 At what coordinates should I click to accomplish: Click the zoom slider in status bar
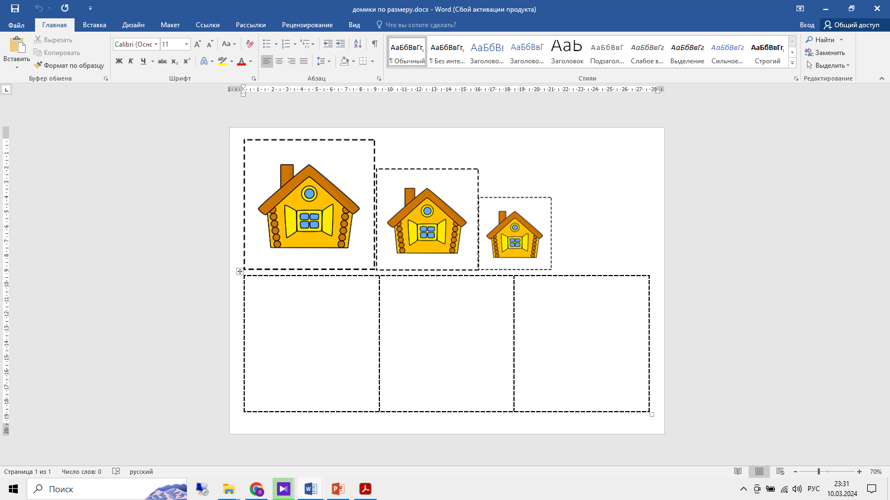coord(819,472)
